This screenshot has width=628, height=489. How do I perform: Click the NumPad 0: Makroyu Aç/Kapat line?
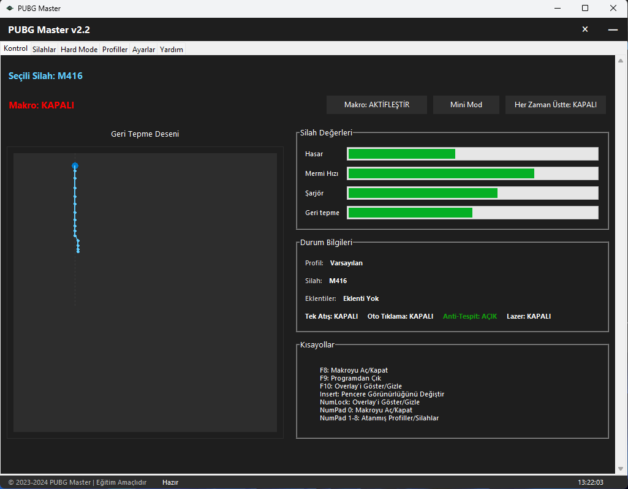click(x=366, y=410)
